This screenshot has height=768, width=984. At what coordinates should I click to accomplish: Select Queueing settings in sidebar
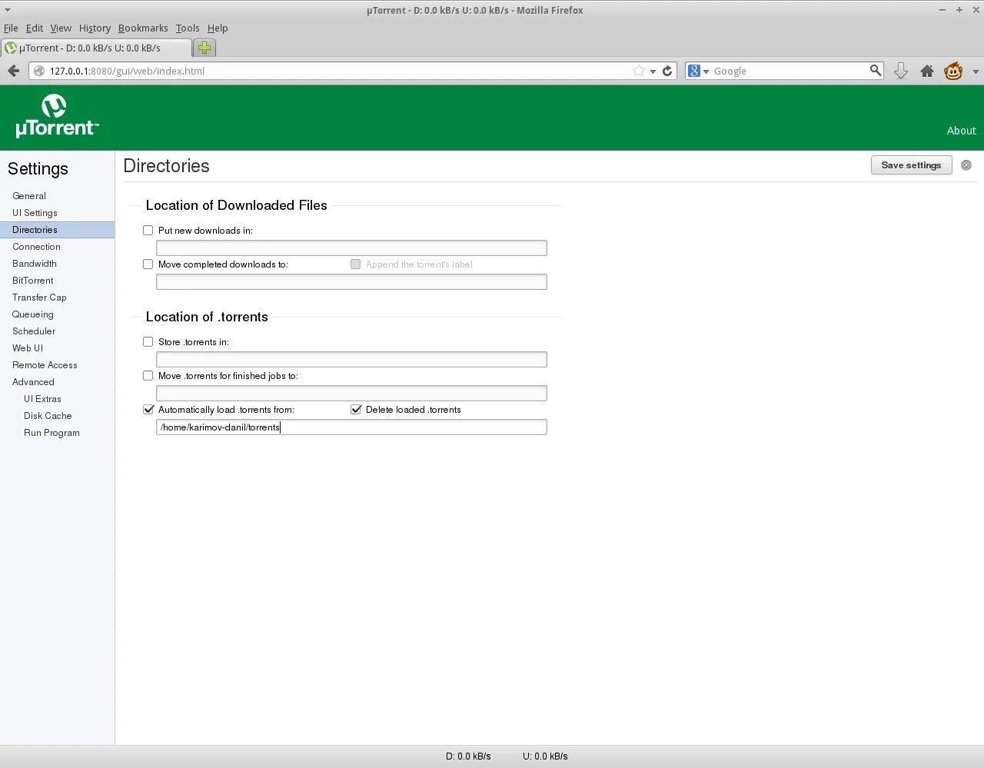click(33, 314)
